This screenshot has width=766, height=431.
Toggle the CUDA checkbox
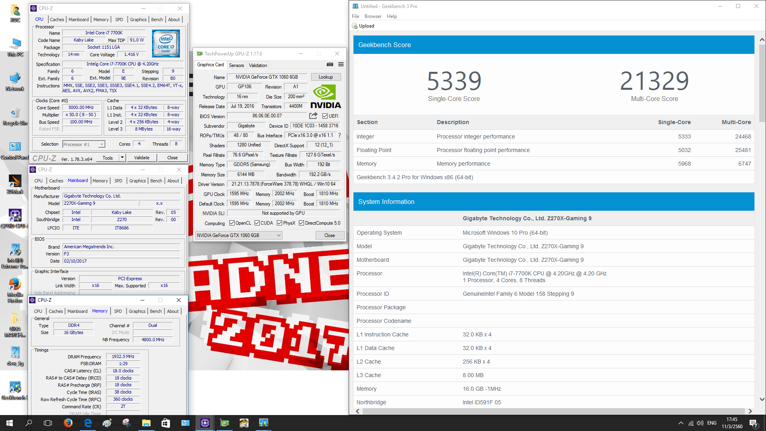[257, 223]
